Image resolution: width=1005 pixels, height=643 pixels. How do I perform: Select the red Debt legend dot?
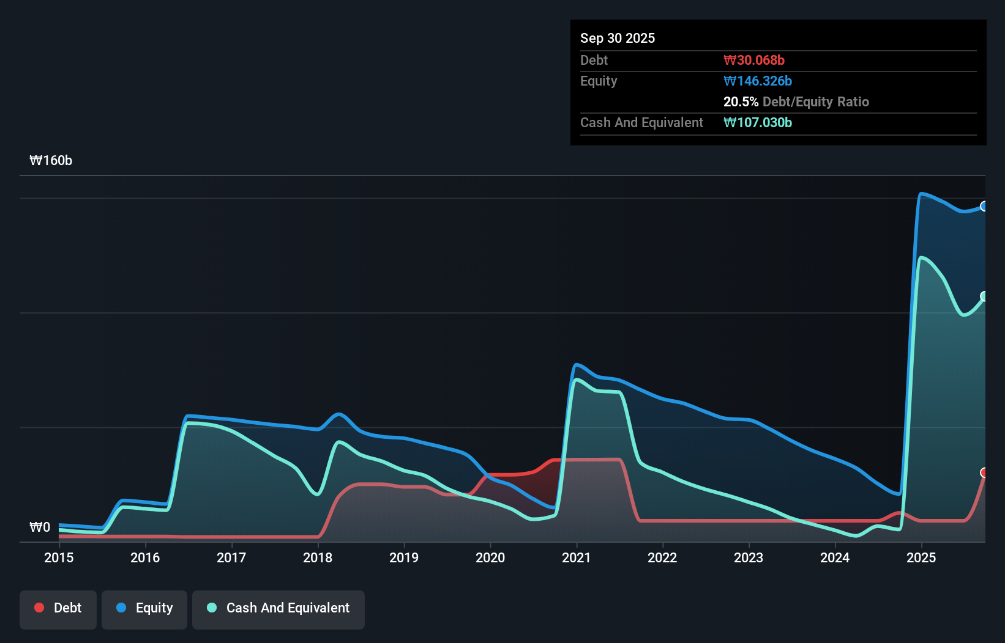click(x=39, y=608)
